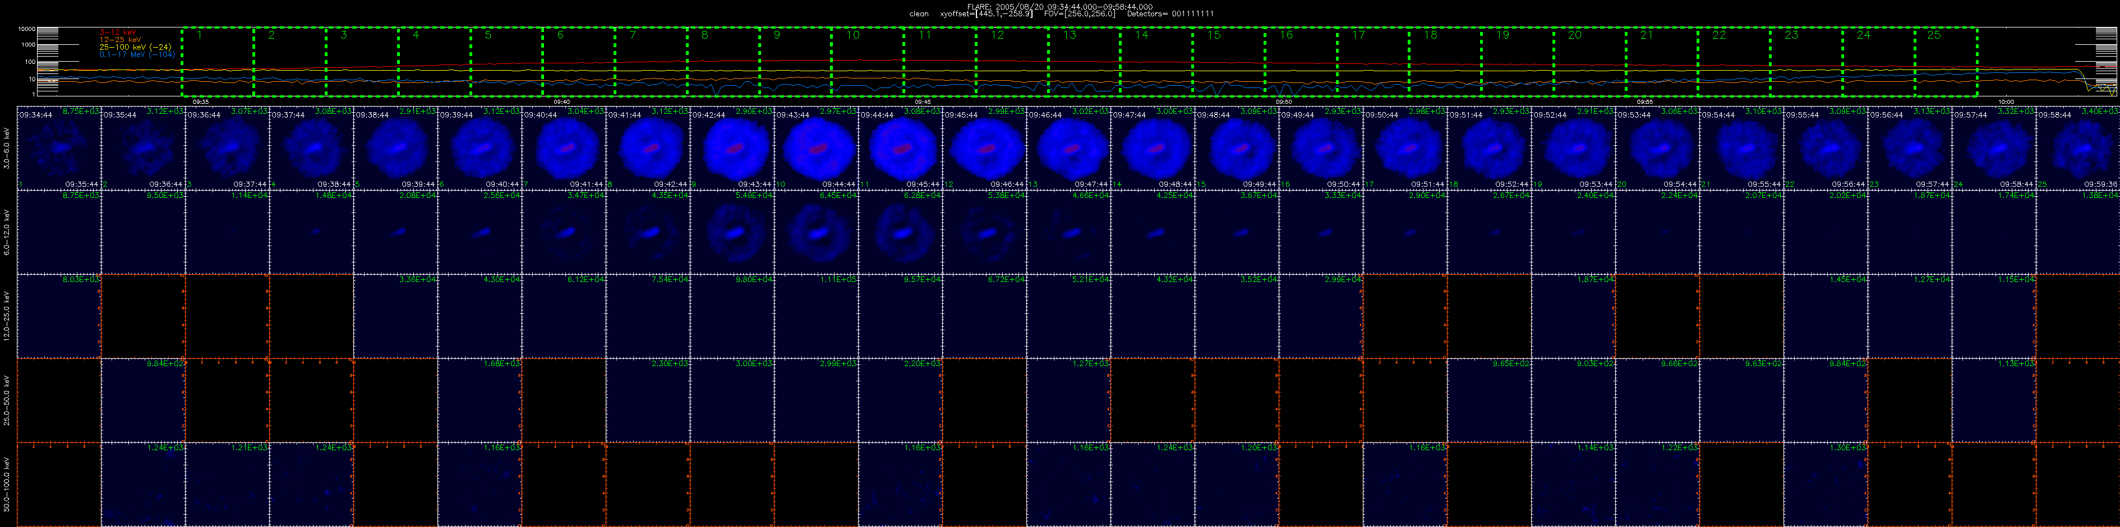Click the 0.1-17 MeV (-104) blue legend entry
The width and height of the screenshot is (2120, 527).
tap(137, 54)
